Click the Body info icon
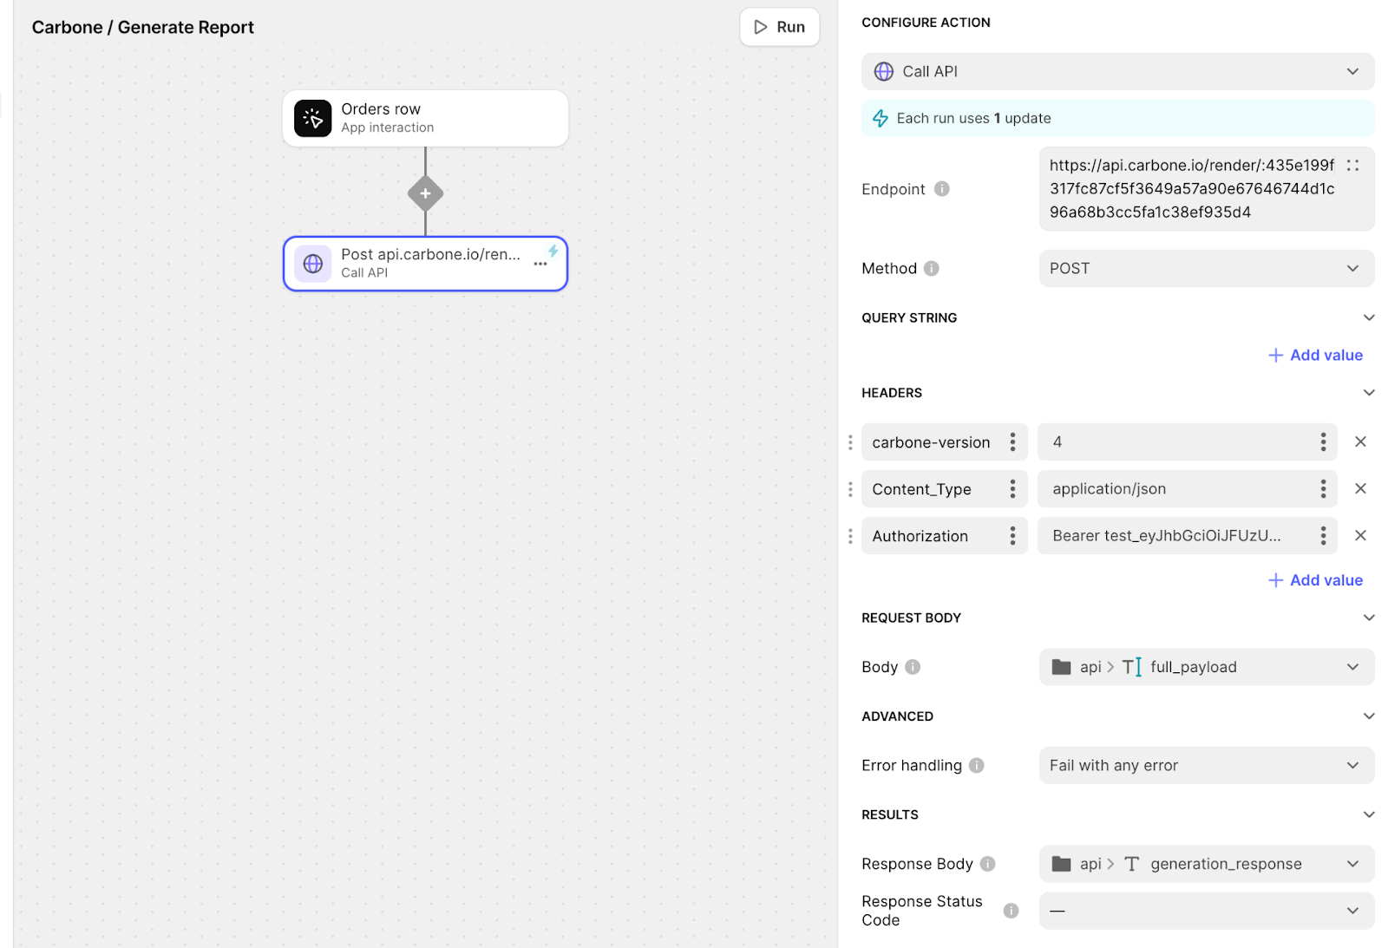Viewport: 1388px width, 948px height. click(913, 667)
